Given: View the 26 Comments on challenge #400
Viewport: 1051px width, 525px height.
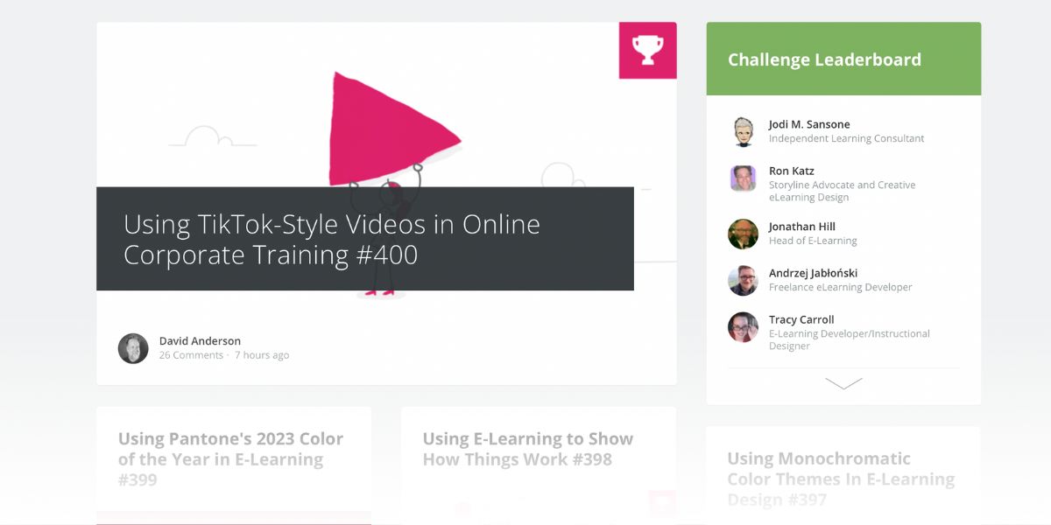Looking at the screenshot, I should pyautogui.click(x=192, y=355).
